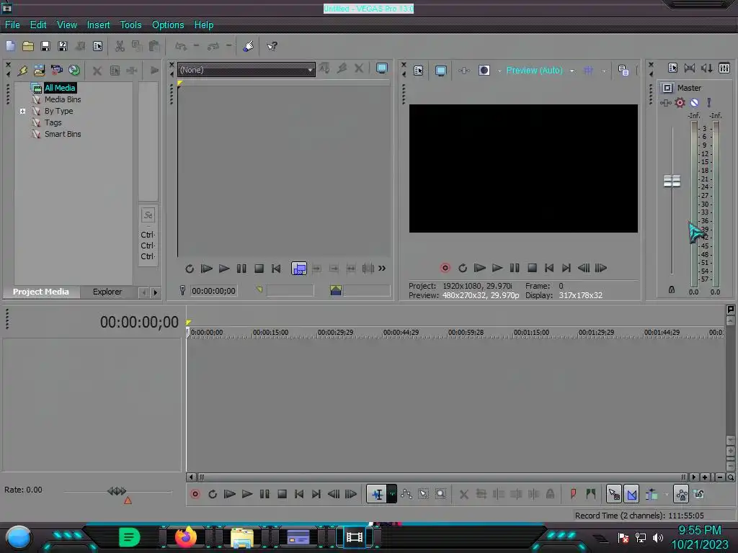Save the project using the floppy disk icon
Viewport: 738px width, 553px height.
click(45, 45)
